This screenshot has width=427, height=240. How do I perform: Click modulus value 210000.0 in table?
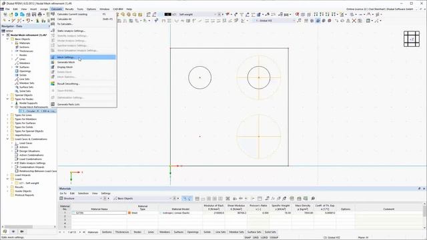213,213
